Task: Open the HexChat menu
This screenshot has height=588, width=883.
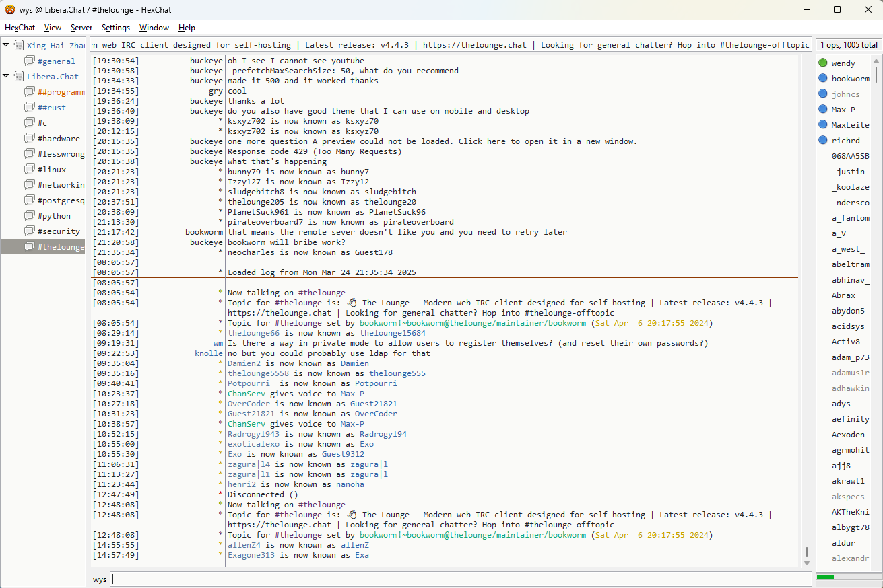Action: (20, 28)
